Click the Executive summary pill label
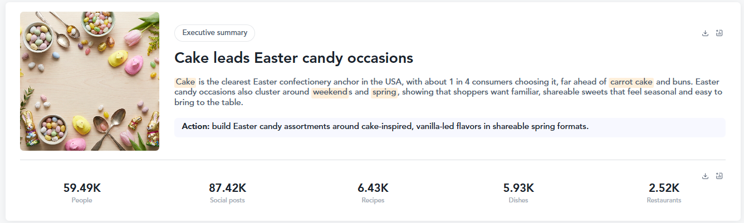The width and height of the screenshot is (744, 223). click(x=214, y=33)
